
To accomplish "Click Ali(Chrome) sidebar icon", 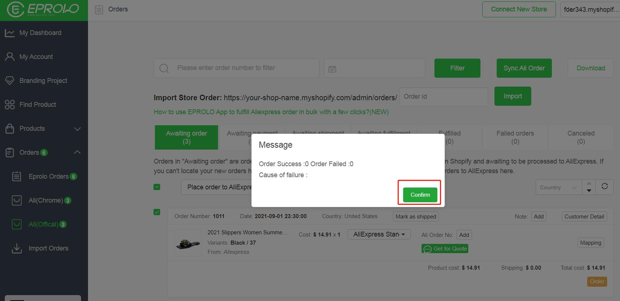I will pyautogui.click(x=17, y=200).
